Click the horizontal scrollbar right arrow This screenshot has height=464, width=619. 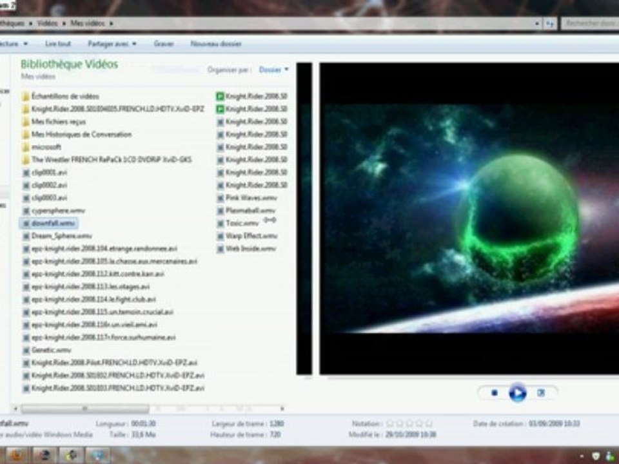pyautogui.click(x=282, y=409)
